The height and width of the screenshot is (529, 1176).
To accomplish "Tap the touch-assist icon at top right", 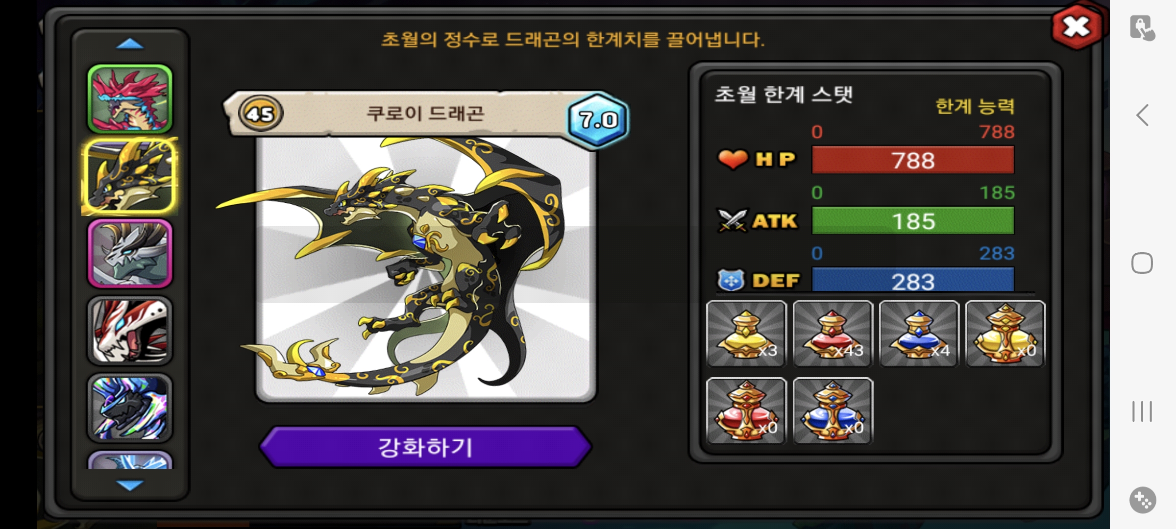I will coord(1143,28).
